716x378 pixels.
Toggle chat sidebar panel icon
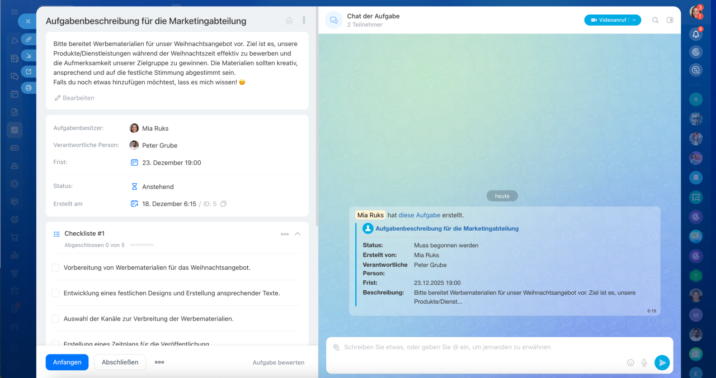pos(670,20)
